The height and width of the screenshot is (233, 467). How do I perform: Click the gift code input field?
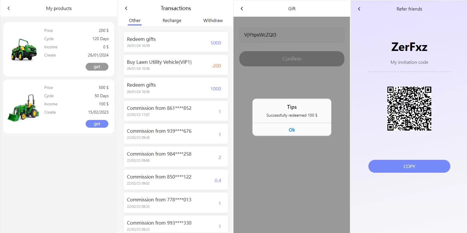pyautogui.click(x=292, y=35)
